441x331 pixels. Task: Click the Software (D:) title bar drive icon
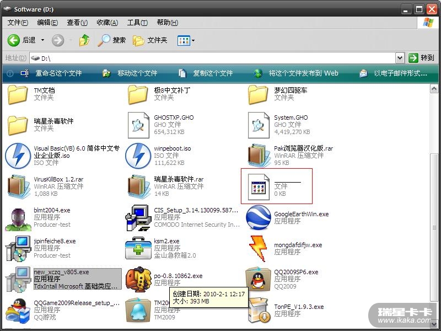7,9
